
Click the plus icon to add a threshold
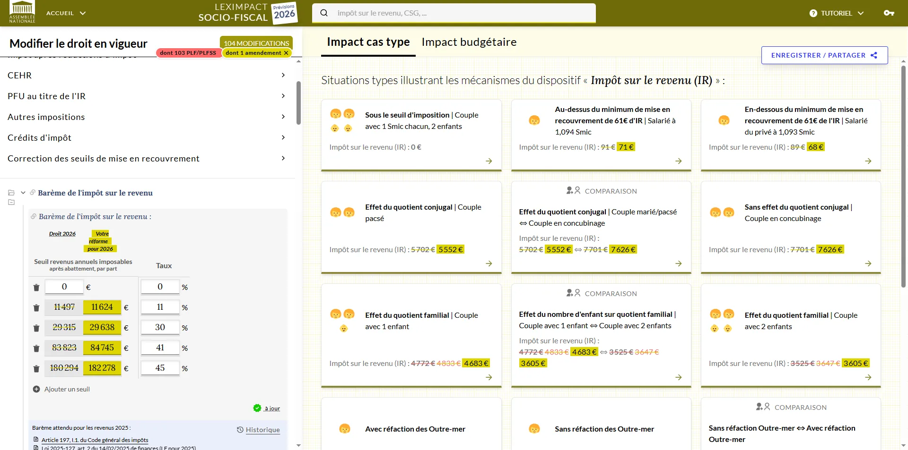pos(36,389)
